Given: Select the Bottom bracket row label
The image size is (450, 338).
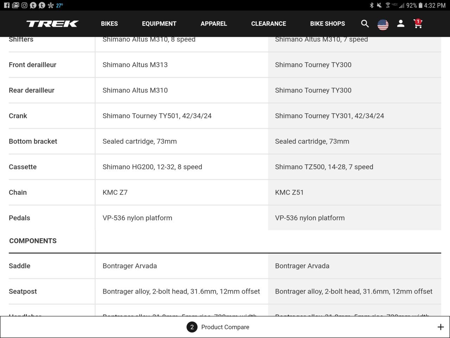Looking at the screenshot, I should pos(33,141).
